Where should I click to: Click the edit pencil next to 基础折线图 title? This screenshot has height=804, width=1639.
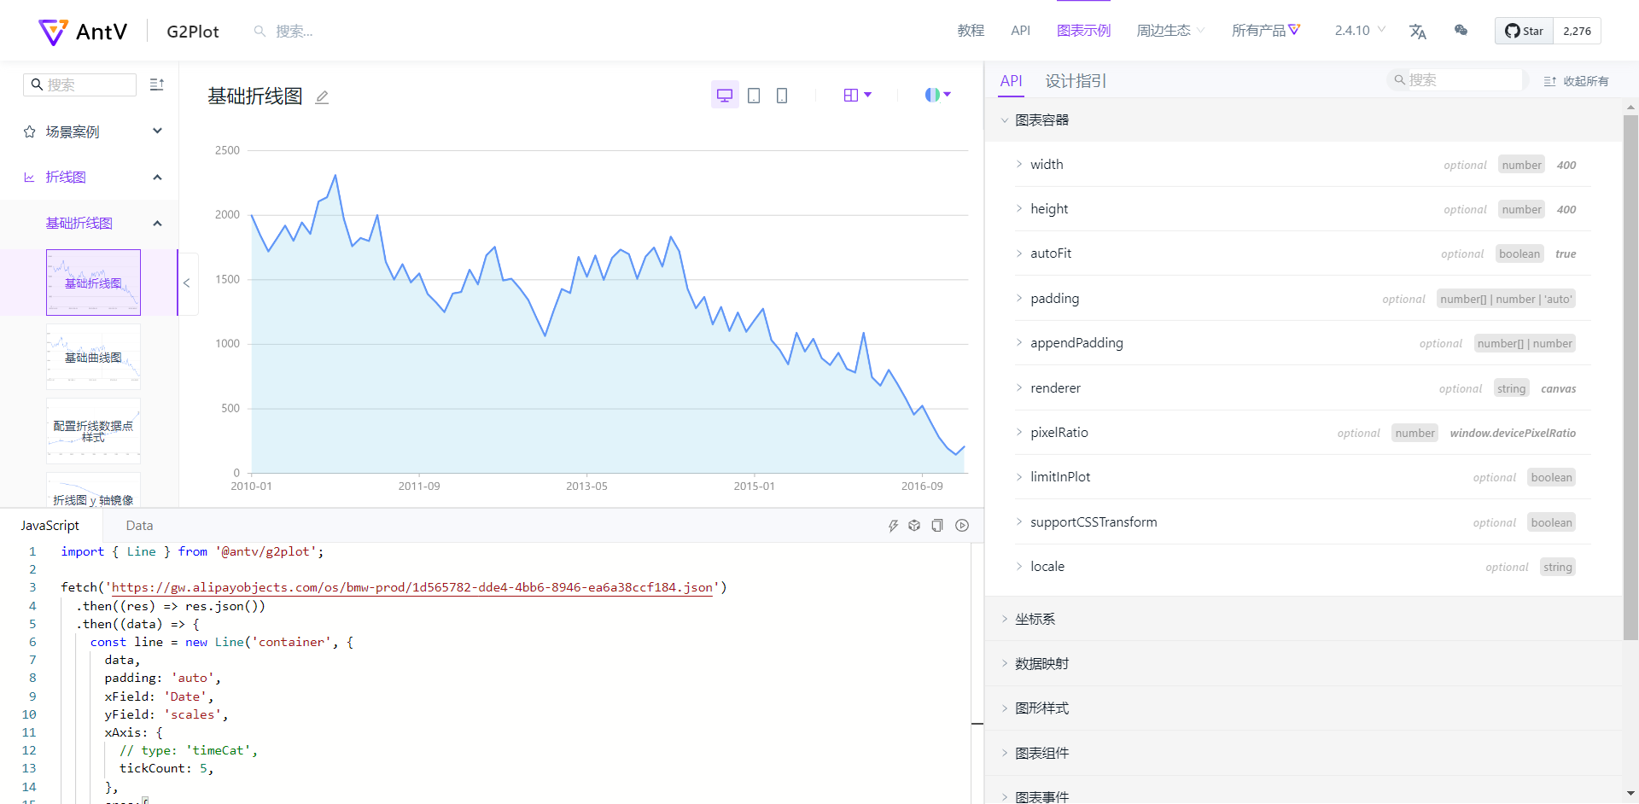322,96
